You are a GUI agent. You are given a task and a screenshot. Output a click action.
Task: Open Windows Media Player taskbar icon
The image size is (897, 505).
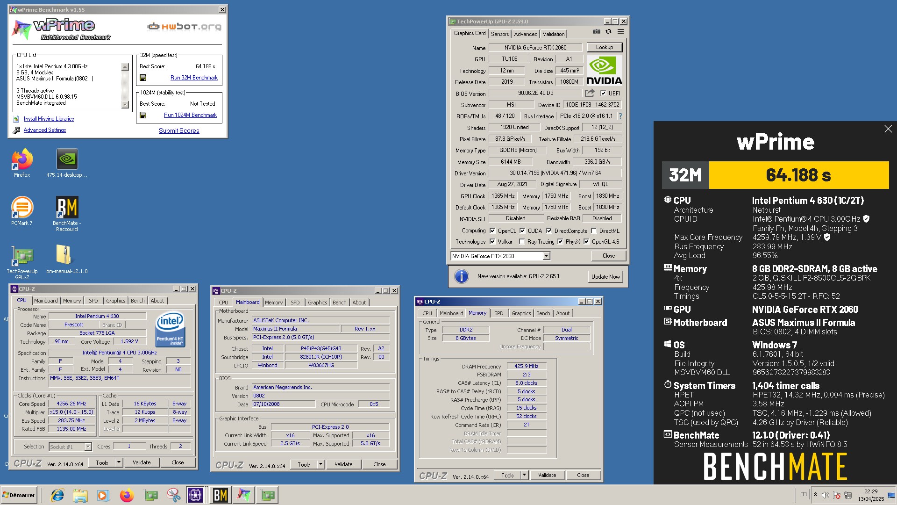pos(103,495)
